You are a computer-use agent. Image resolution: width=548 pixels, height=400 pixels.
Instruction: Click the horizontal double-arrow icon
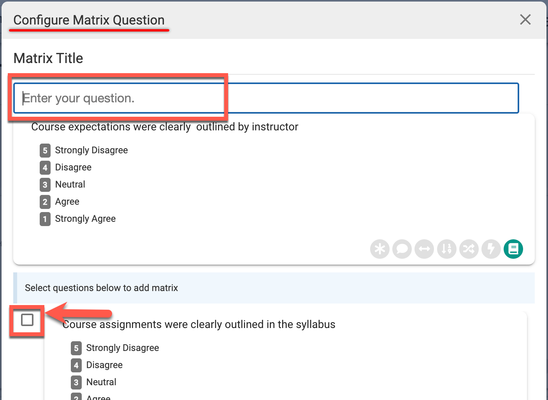point(424,249)
